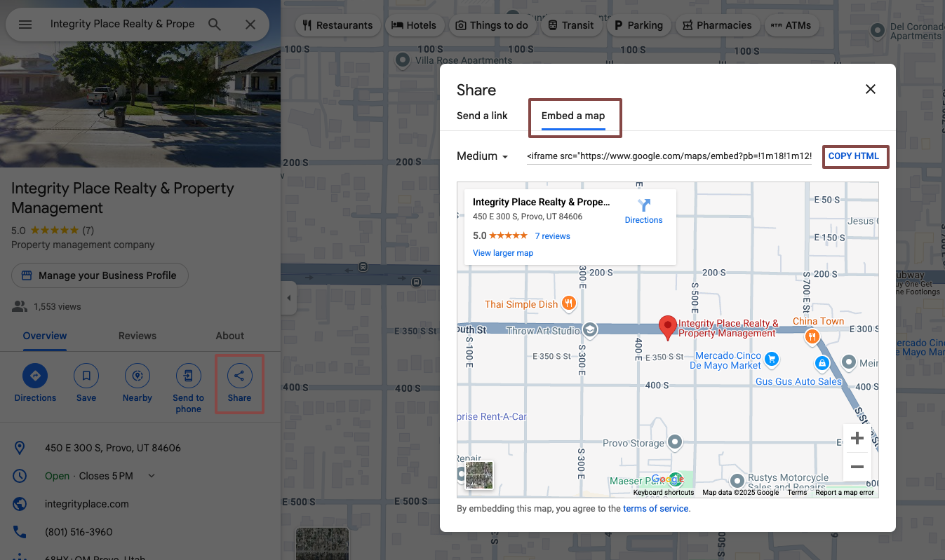The width and height of the screenshot is (945, 560).
Task: Click Directions arrow in embedded map card
Action: (644, 205)
